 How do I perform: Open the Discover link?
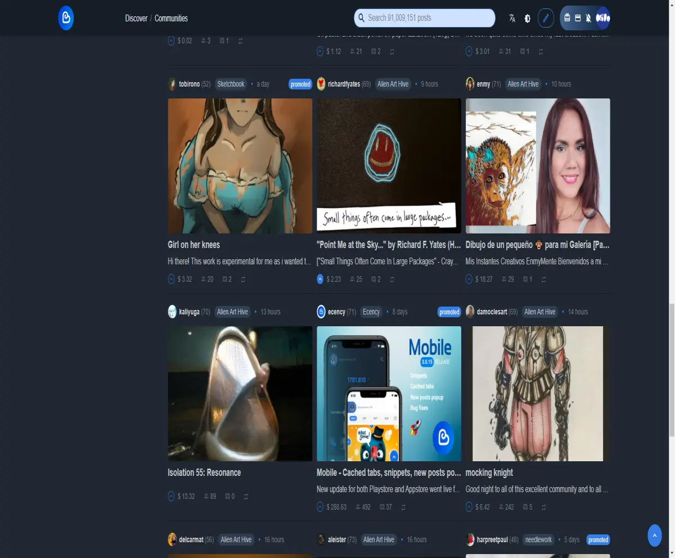click(x=136, y=18)
